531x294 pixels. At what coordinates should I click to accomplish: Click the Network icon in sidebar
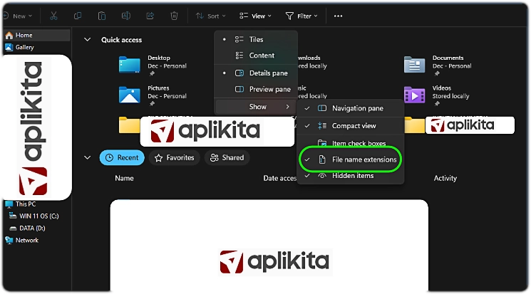9,240
